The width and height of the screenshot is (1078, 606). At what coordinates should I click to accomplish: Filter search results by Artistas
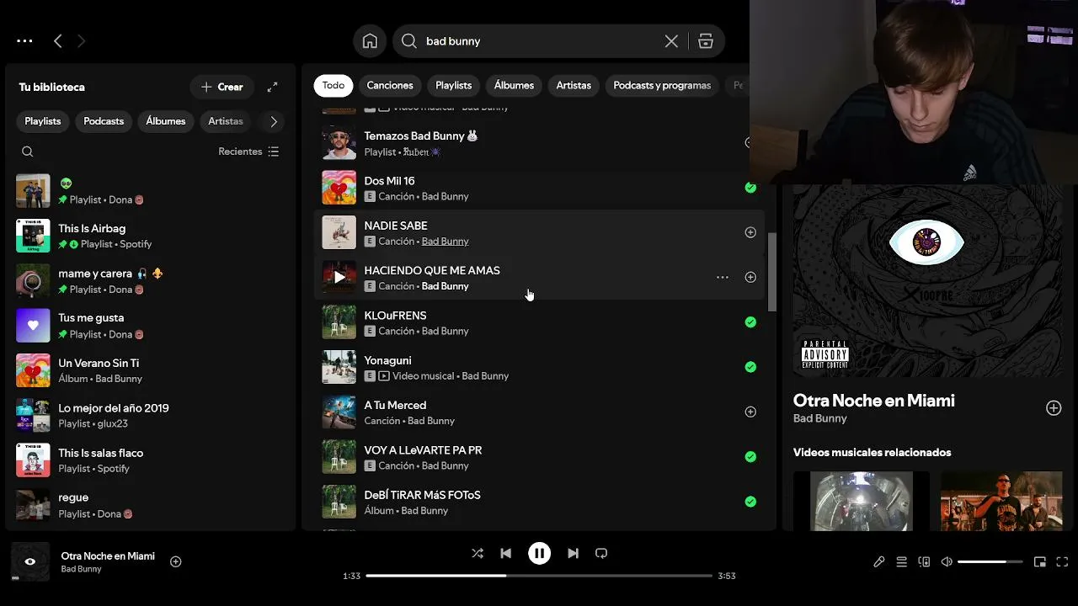click(x=574, y=85)
